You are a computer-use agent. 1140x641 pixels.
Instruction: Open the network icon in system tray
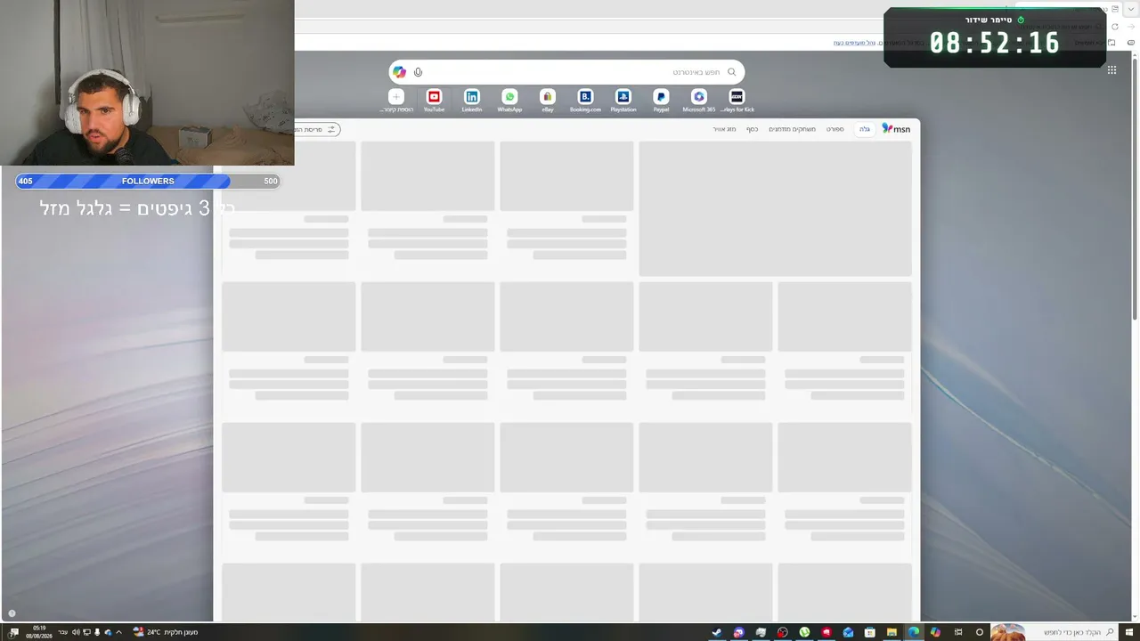pyautogui.click(x=86, y=632)
